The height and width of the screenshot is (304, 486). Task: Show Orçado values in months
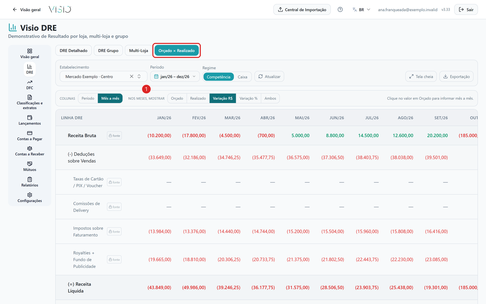[177, 98]
